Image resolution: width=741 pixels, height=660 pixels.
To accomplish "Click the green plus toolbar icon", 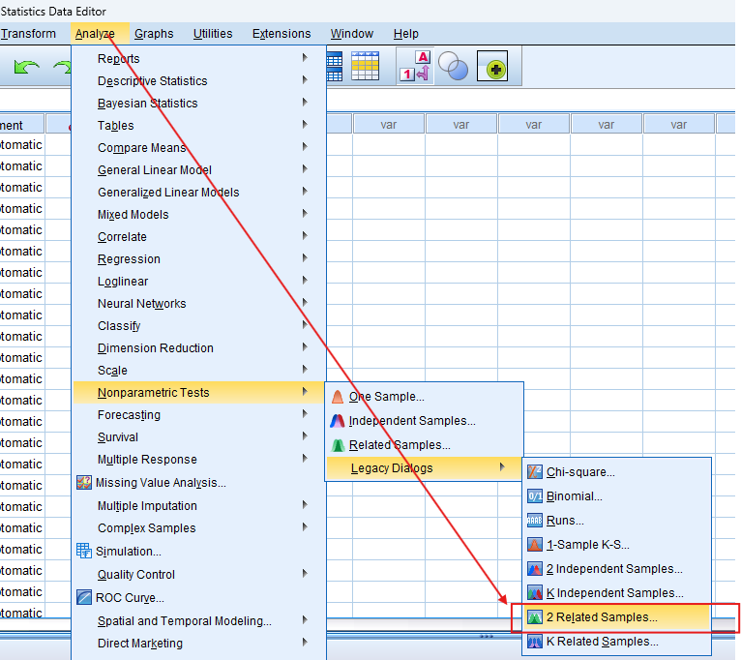I will (493, 68).
